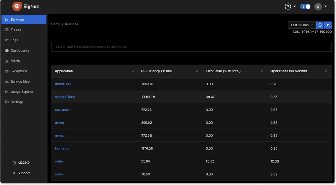336x185 pixels.
Task: Open the sample-flask service link
Action: click(65, 97)
